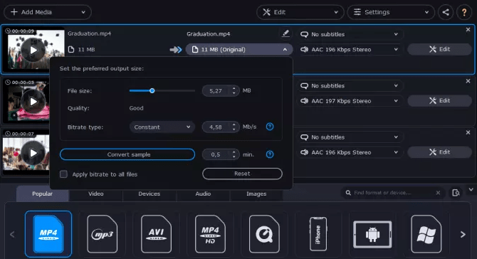Switch to the Audio tab
This screenshot has width=477, height=259.
203,194
